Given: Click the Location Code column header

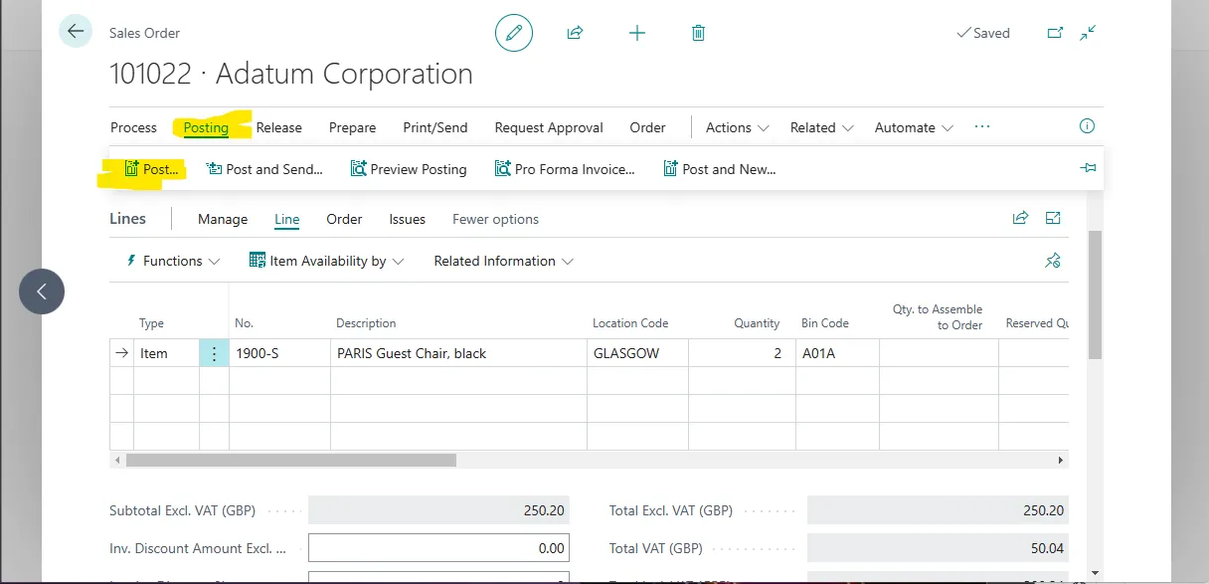Looking at the screenshot, I should tap(630, 323).
